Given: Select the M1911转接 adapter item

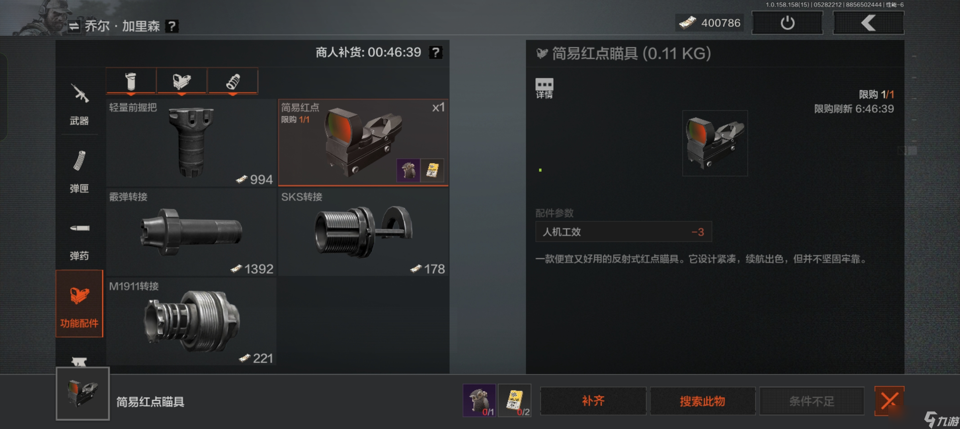Looking at the screenshot, I should click(x=191, y=321).
